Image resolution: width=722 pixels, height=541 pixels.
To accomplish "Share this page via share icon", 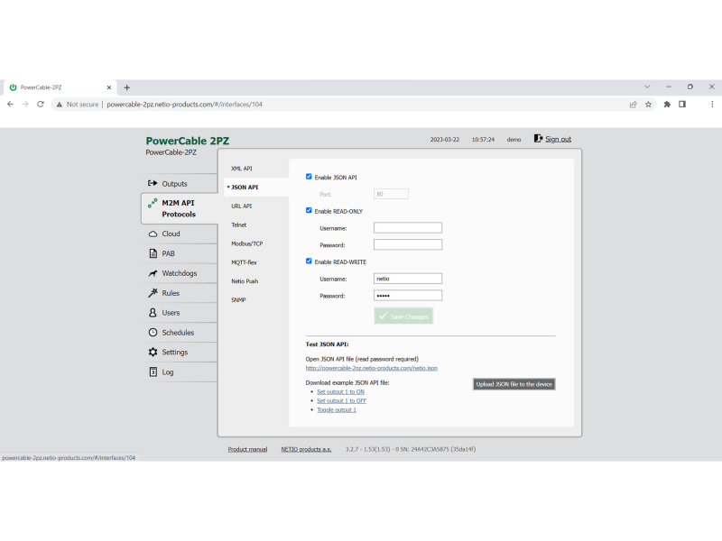I will pos(634,105).
